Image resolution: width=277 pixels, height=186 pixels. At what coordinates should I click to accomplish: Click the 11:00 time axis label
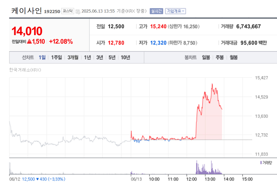point(173,179)
